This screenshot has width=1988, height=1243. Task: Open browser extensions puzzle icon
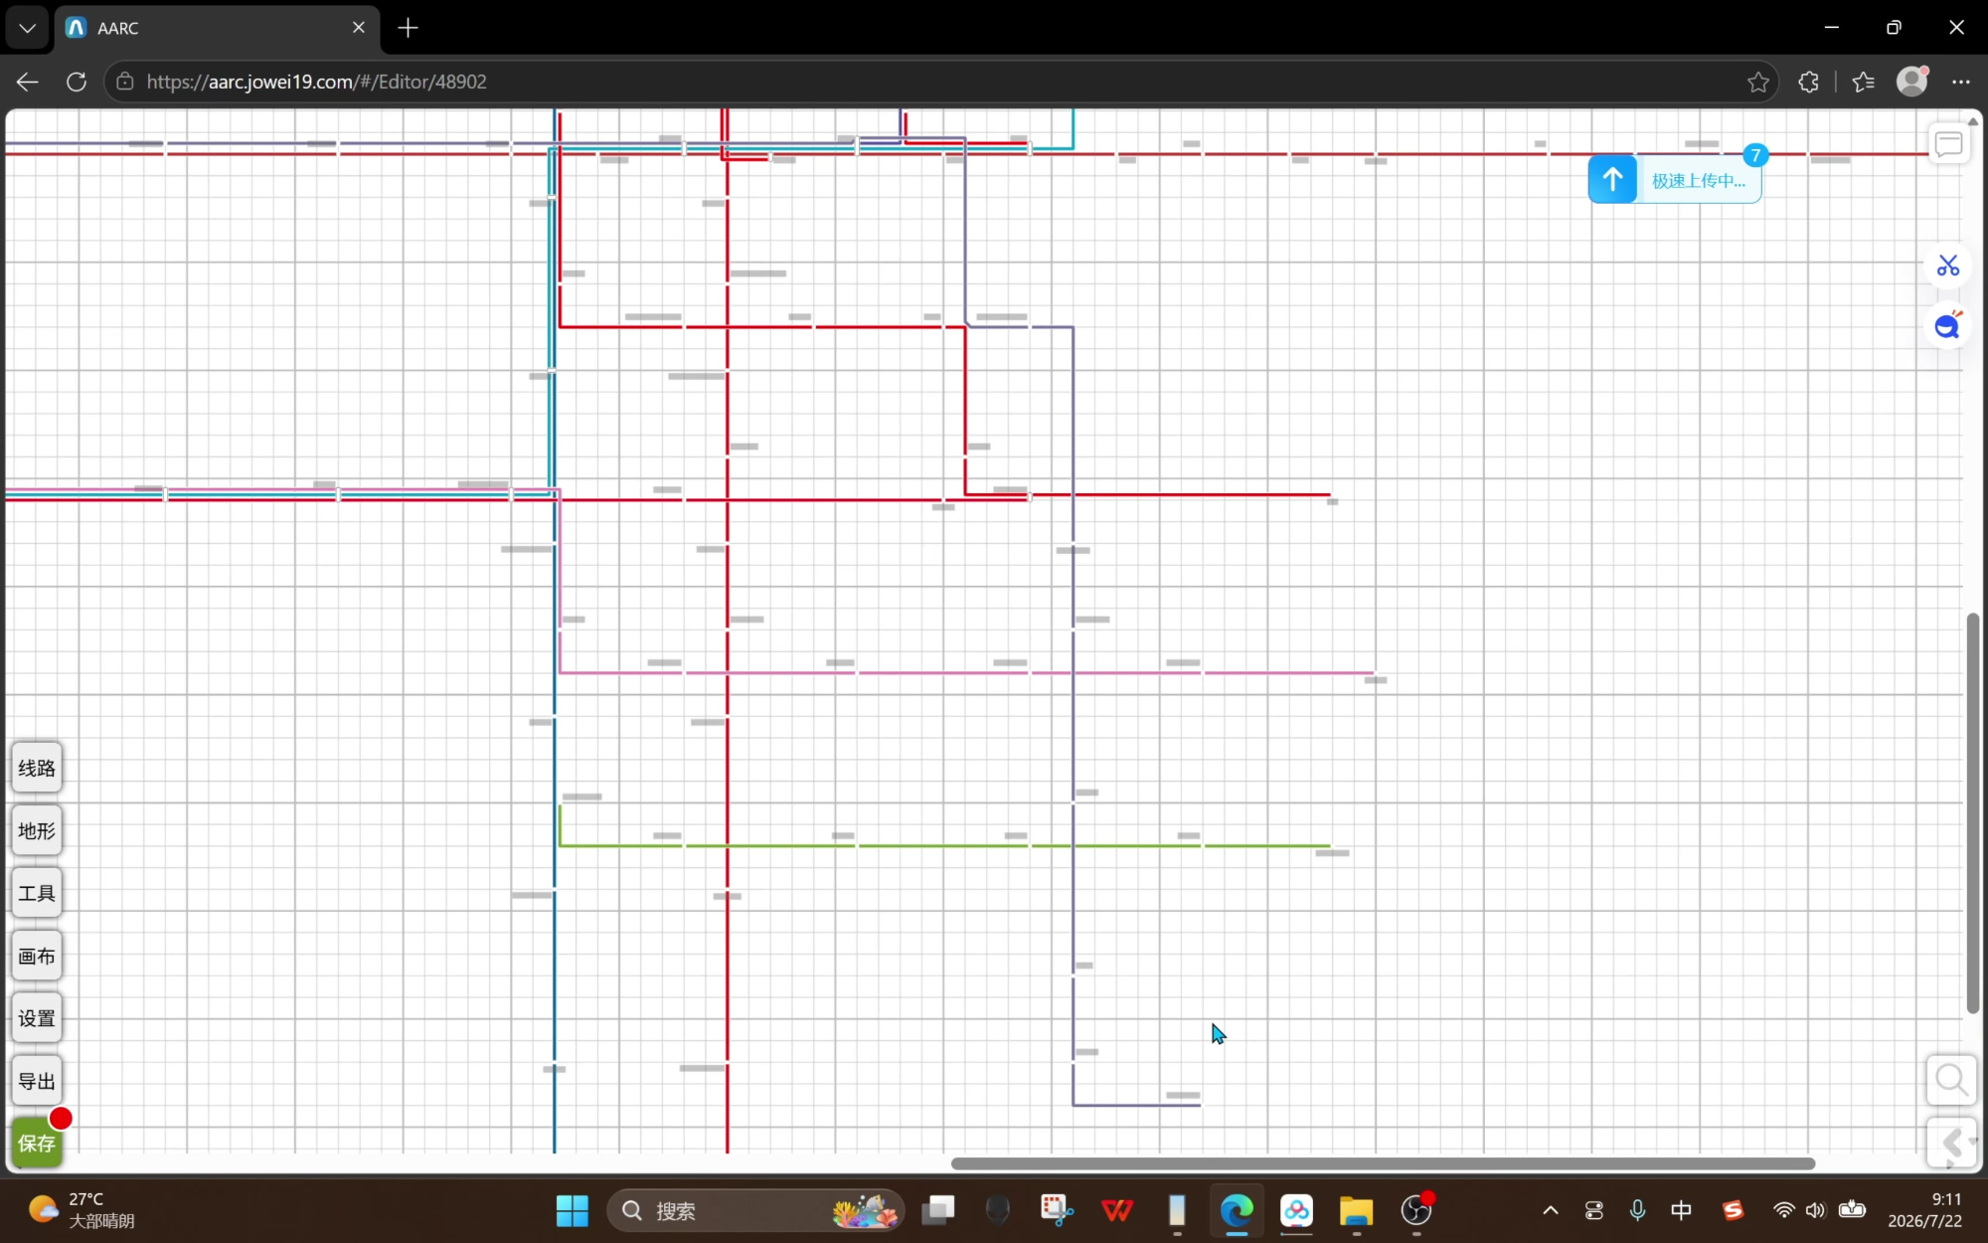(1809, 82)
